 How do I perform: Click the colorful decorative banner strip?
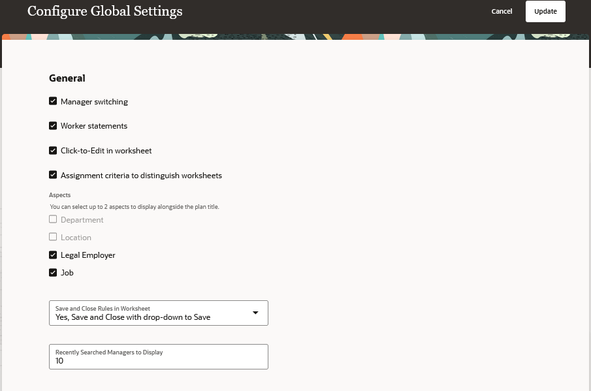[x=295, y=37]
